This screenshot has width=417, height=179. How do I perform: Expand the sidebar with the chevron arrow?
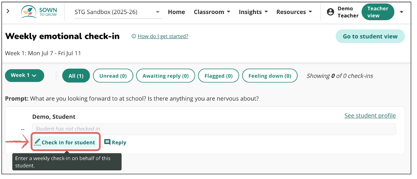tap(8, 11)
